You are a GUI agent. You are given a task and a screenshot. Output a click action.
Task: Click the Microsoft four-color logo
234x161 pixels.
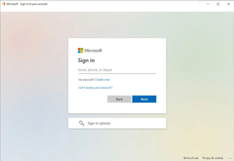tap(80, 50)
